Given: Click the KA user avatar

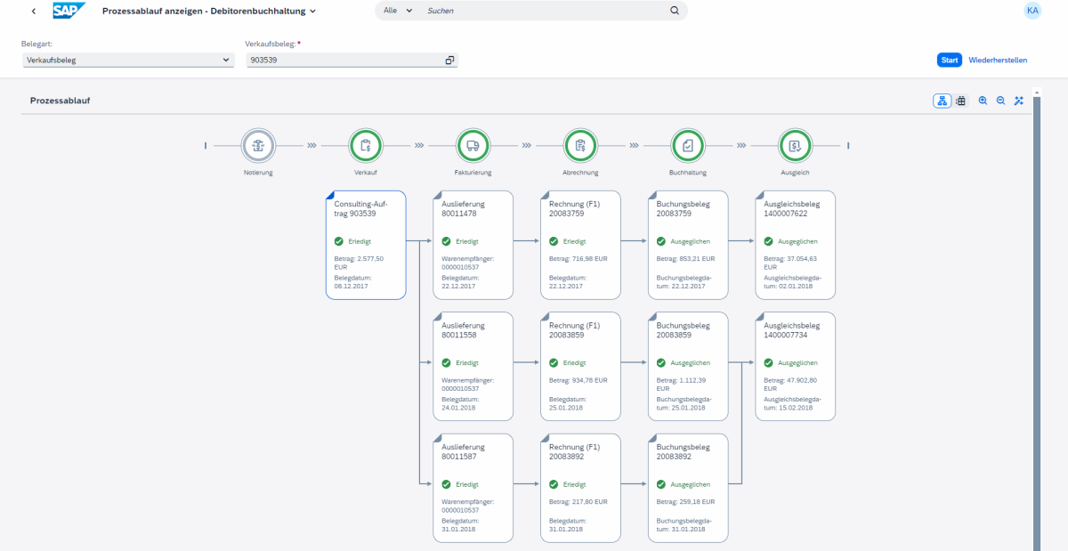Looking at the screenshot, I should coord(1032,11).
